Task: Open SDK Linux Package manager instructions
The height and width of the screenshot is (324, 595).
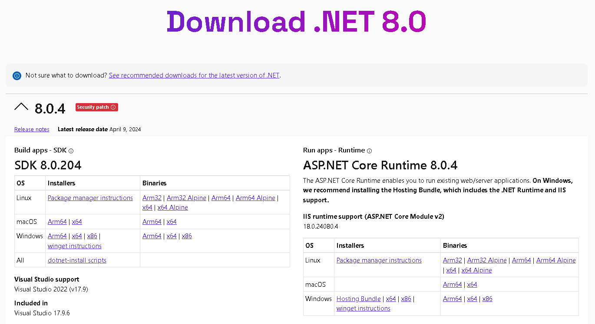Action: [90, 198]
